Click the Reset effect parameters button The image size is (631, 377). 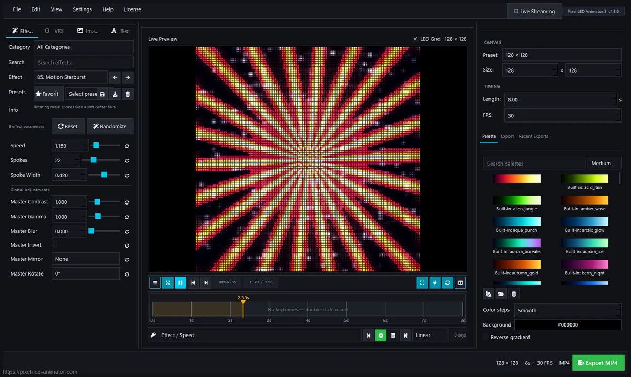tap(68, 126)
